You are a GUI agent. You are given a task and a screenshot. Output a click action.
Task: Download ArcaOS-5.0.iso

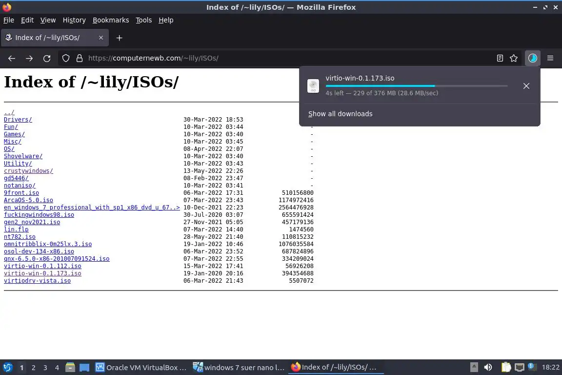pyautogui.click(x=28, y=200)
